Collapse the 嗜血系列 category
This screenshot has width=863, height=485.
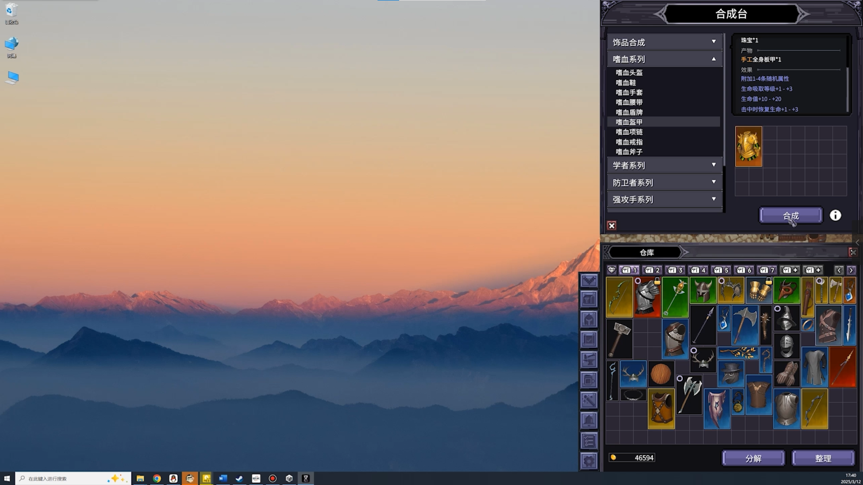pos(664,59)
